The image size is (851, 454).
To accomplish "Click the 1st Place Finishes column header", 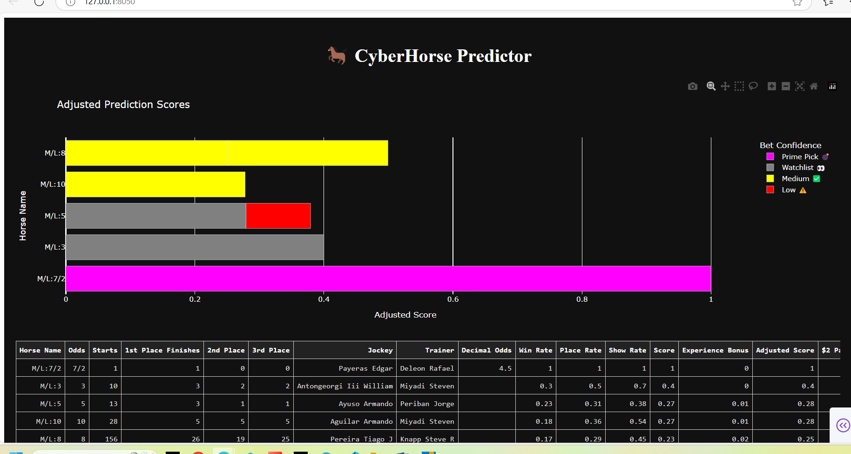I will click(162, 350).
